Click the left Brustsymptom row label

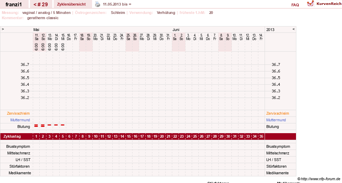click(18, 147)
